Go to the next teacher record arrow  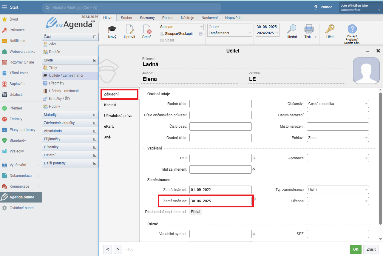pos(118,249)
